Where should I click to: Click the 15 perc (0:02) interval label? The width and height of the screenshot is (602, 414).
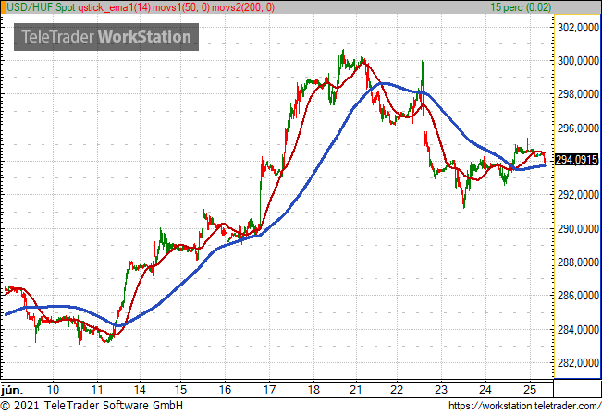521,7
